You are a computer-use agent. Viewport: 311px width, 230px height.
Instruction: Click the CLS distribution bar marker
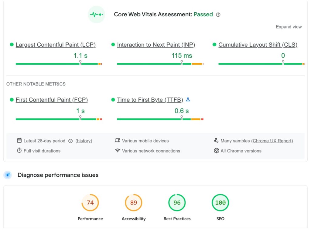coord(283,62)
